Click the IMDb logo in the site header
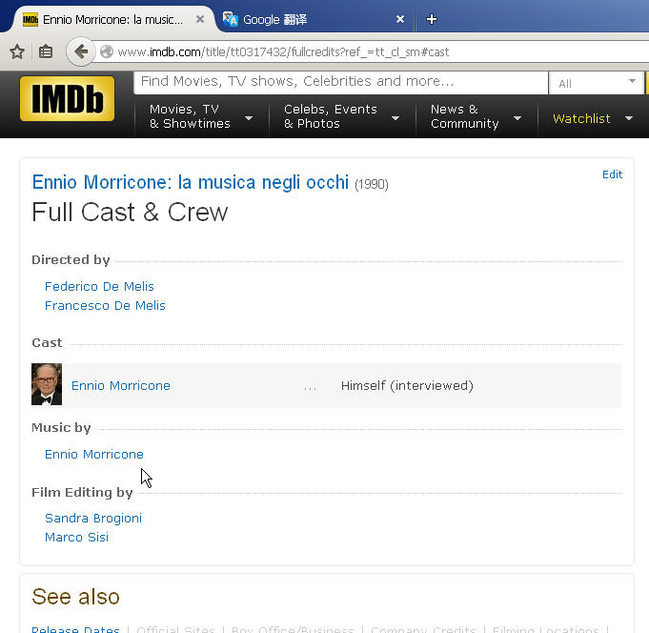Viewport: 649px width, 633px height. [67, 98]
